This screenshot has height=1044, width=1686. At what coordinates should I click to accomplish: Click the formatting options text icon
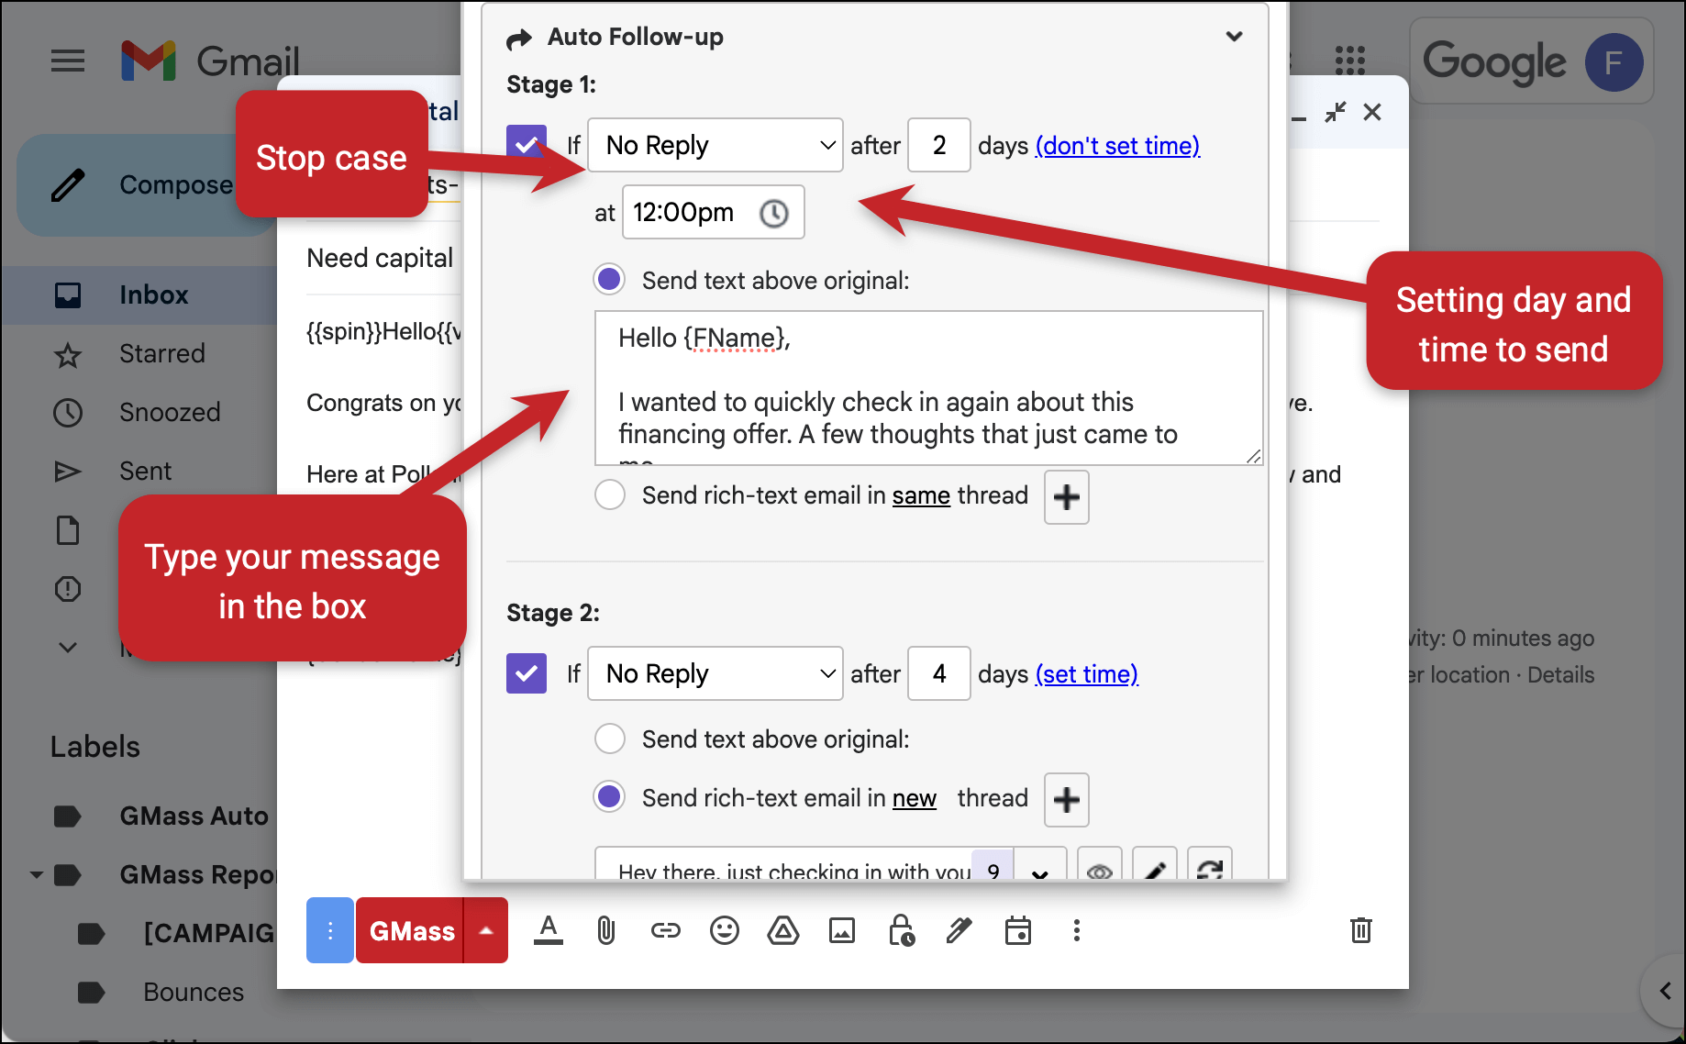(549, 931)
